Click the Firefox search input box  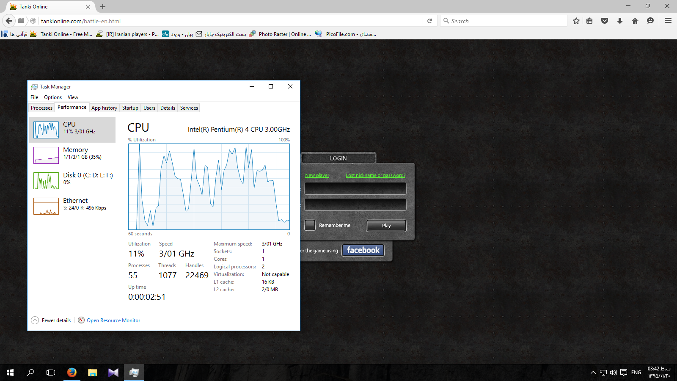[x=506, y=21]
